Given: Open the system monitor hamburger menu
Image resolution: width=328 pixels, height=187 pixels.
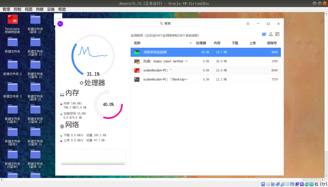Looking at the screenshot, I should [x=248, y=23].
